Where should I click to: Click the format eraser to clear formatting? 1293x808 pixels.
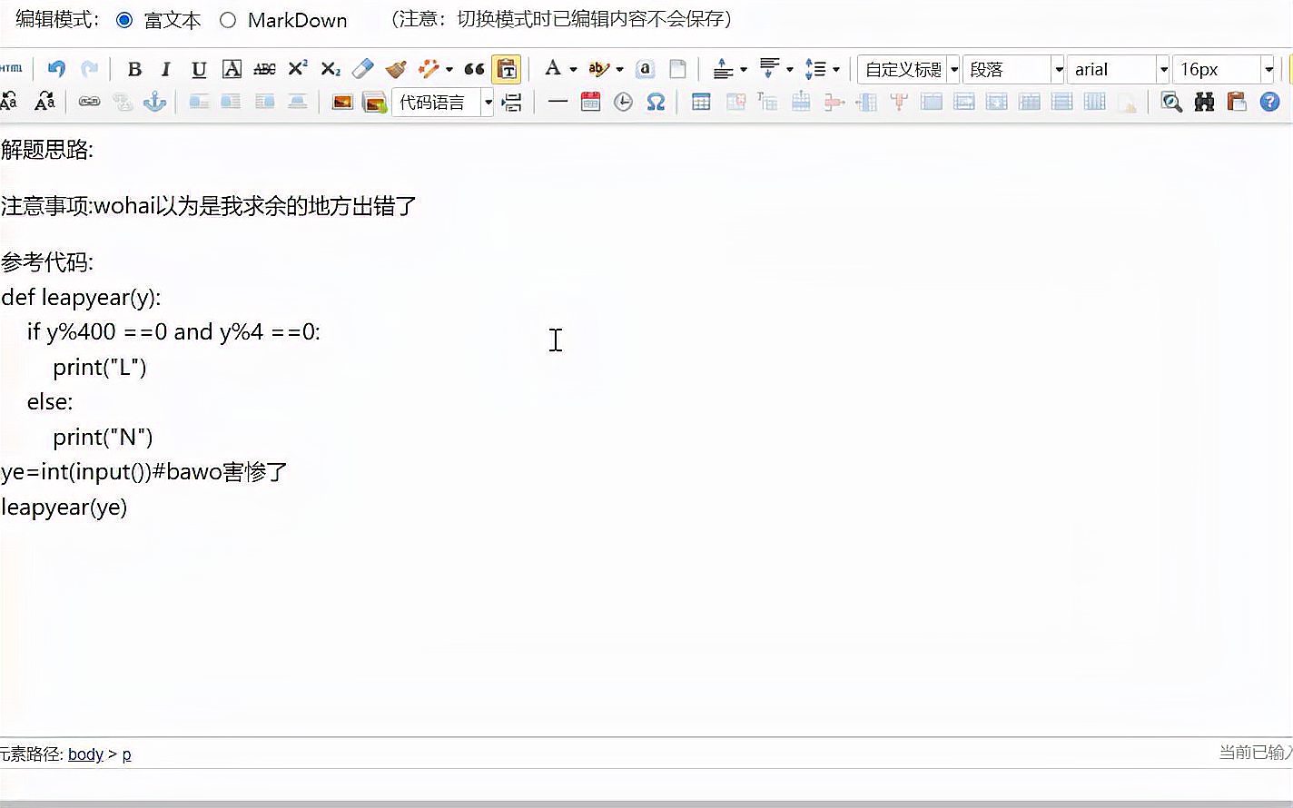coord(362,69)
